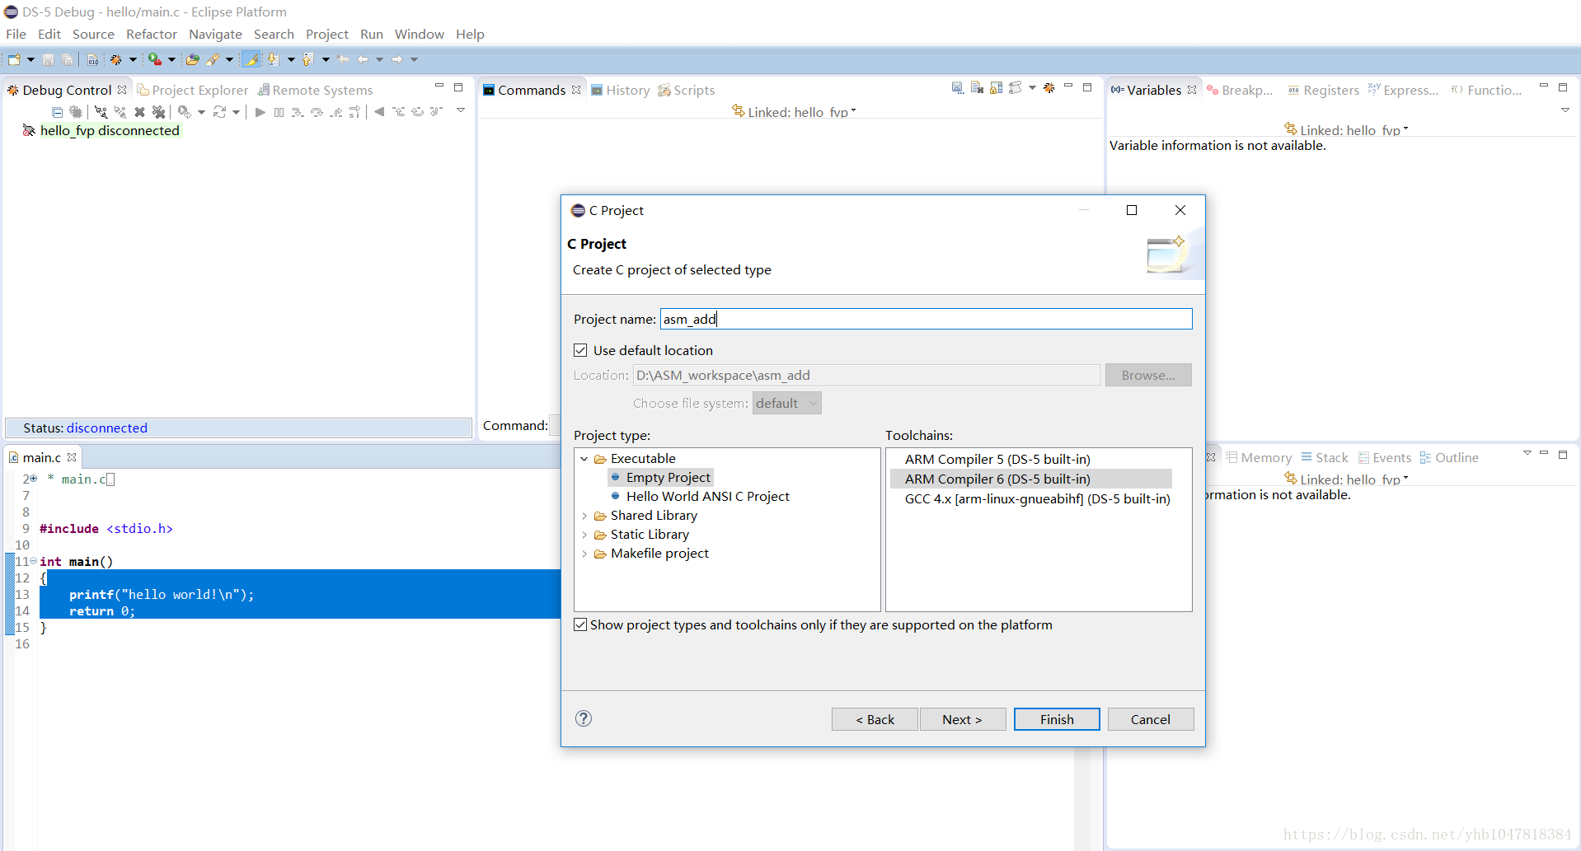Open the Project menu
This screenshot has width=1581, height=851.
coord(326,34)
